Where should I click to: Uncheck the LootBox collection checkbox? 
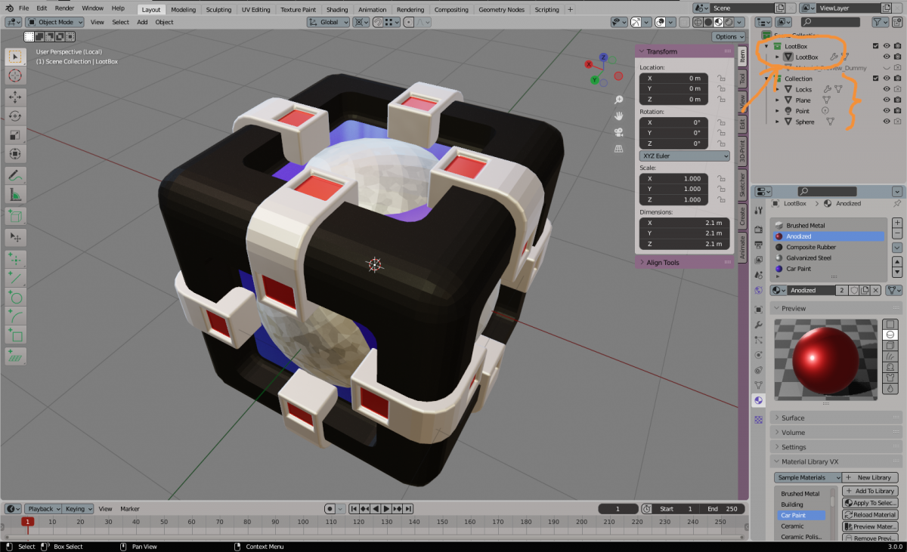pos(875,46)
